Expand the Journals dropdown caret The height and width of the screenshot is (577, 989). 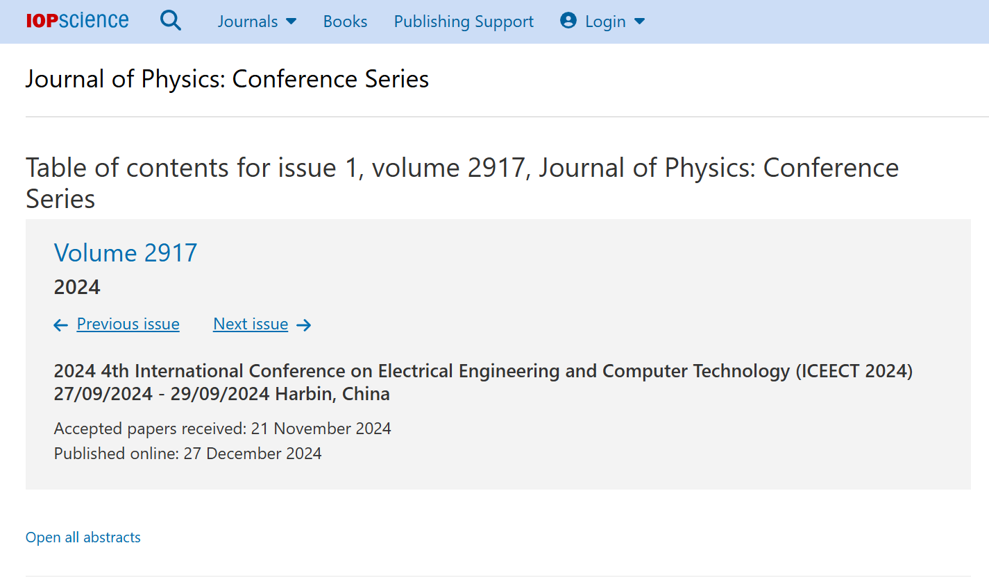click(x=291, y=21)
